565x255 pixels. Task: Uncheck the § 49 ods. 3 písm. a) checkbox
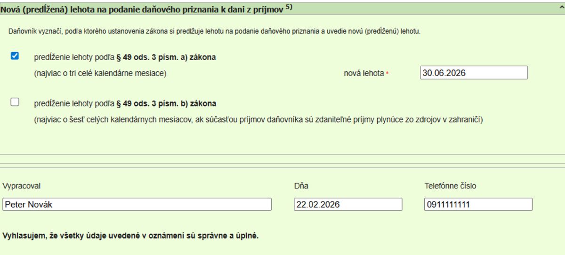(15, 56)
